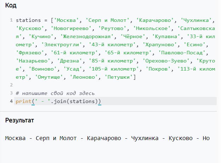Click the 'Усад' string in the code
Viewport: 221px width, 163px height.
click(x=73, y=69)
